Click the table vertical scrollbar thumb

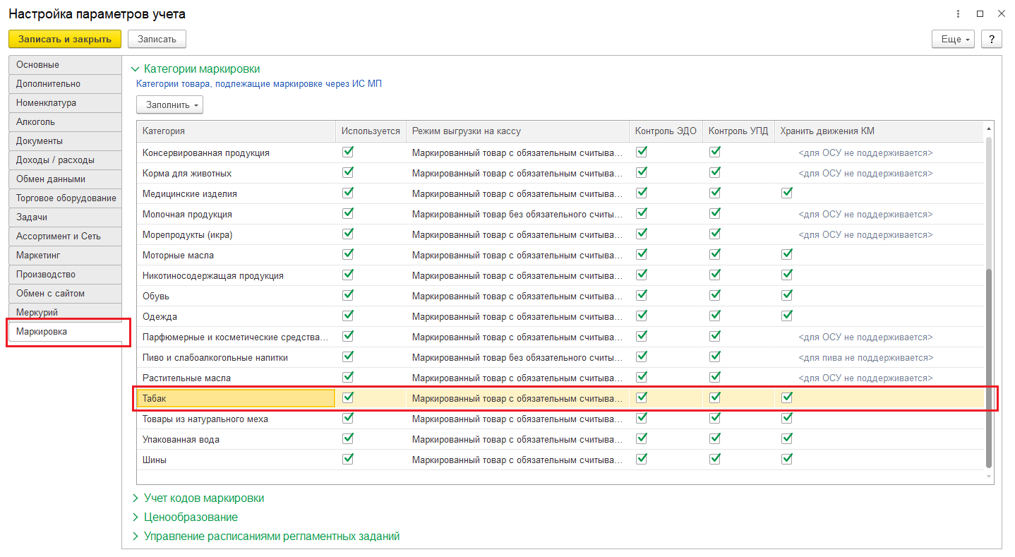coord(988,367)
